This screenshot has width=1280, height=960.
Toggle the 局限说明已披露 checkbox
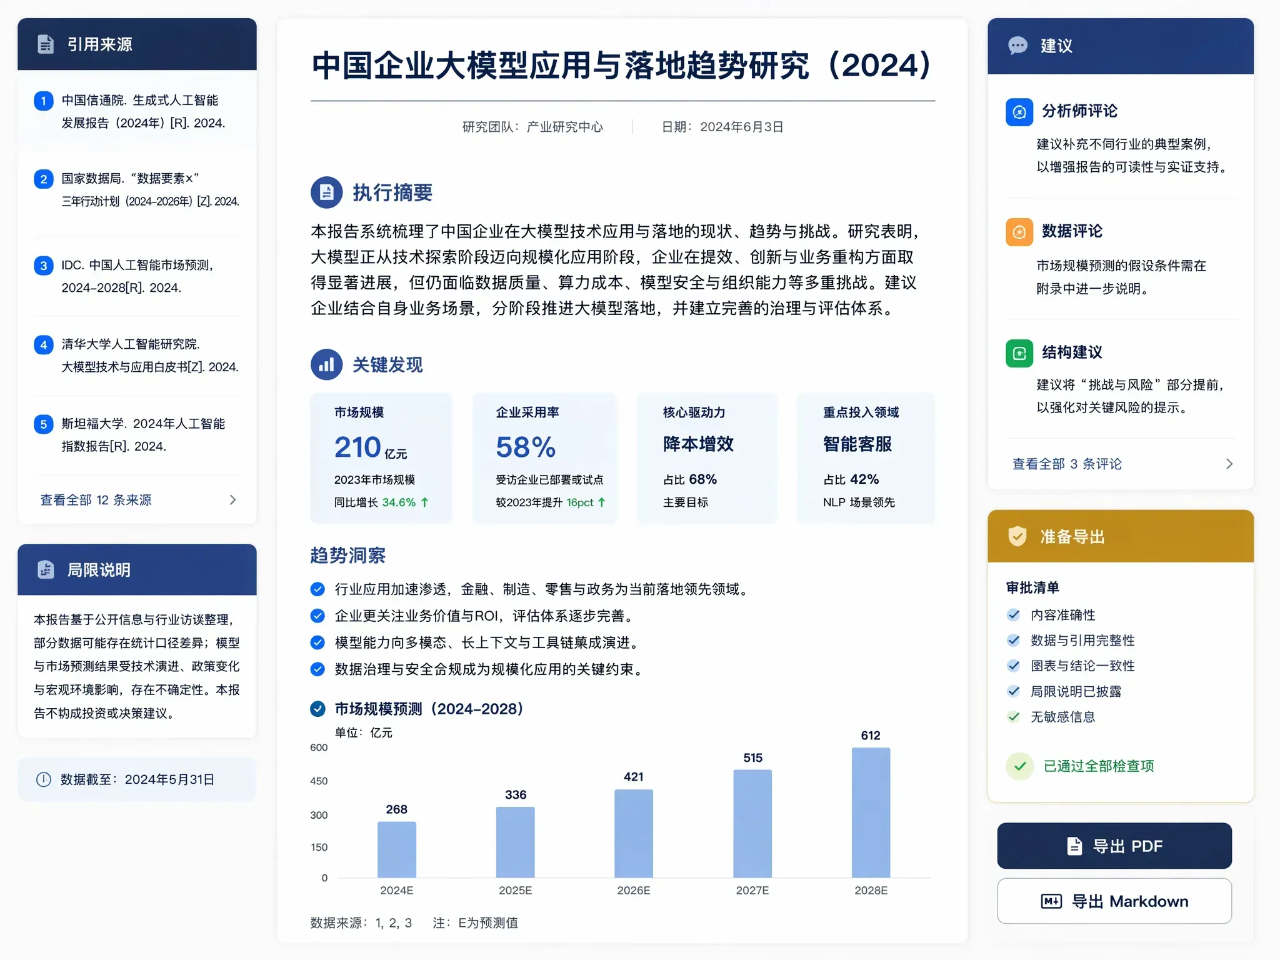1013,691
